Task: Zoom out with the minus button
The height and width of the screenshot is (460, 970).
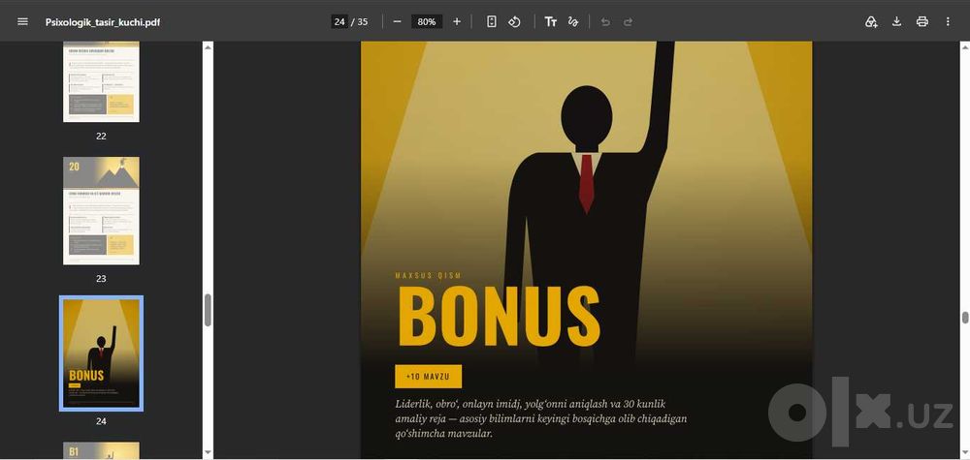Action: coord(397,21)
